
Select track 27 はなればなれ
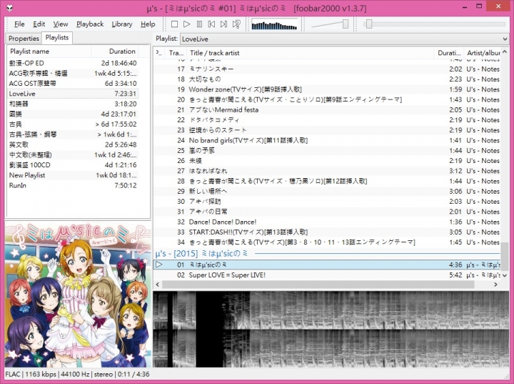(327, 171)
